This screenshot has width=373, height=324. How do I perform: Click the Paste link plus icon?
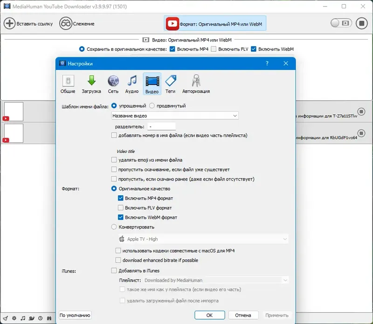click(9, 24)
